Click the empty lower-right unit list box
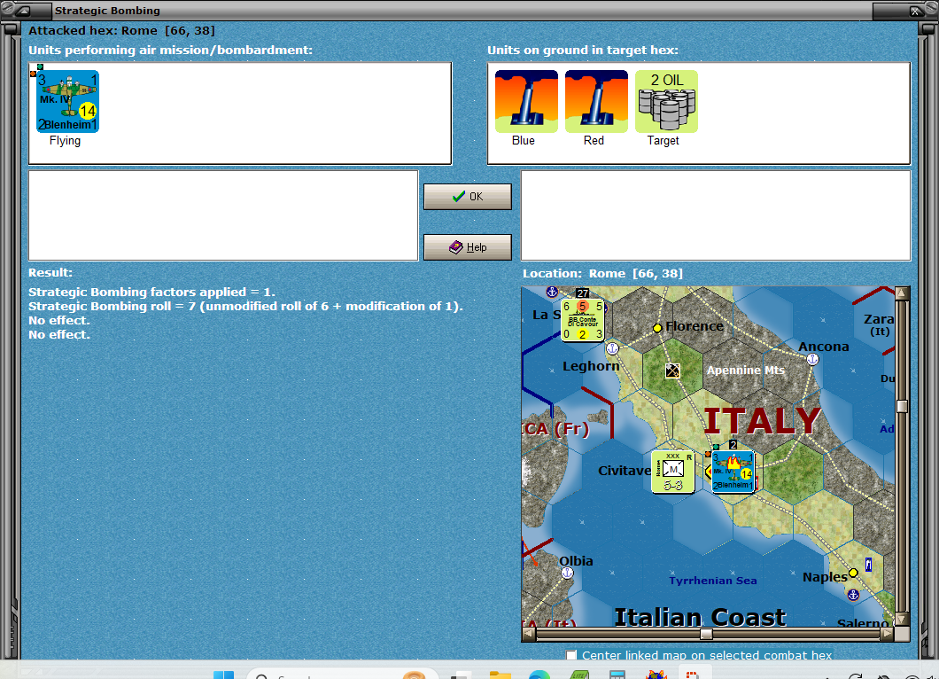 [716, 215]
